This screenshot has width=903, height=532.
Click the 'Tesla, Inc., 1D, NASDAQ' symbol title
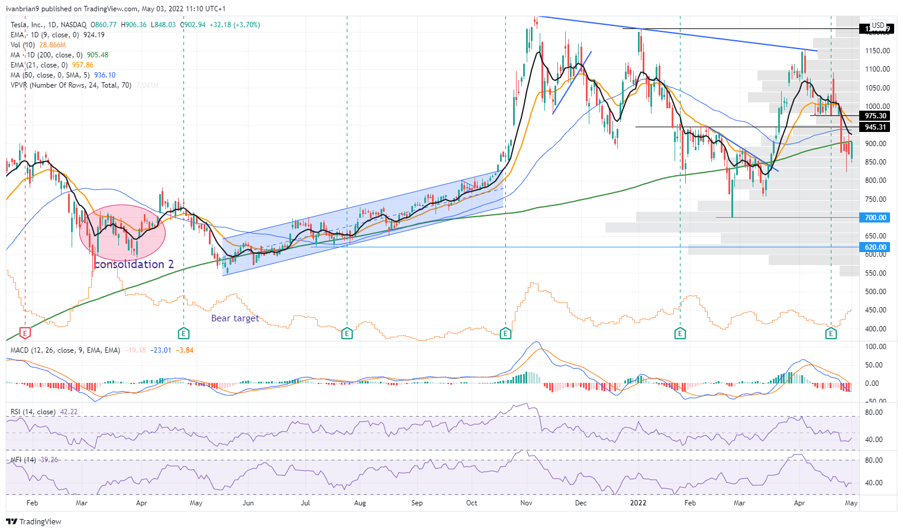coord(49,25)
